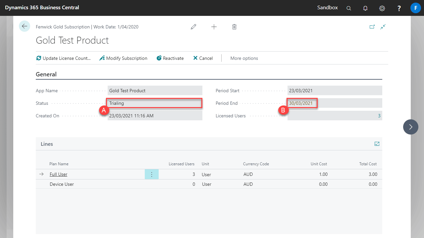Click the plus new record icon

214,27
